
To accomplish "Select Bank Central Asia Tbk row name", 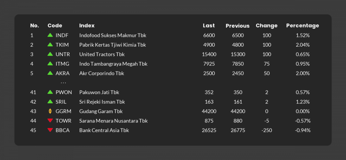I will (x=104, y=130).
